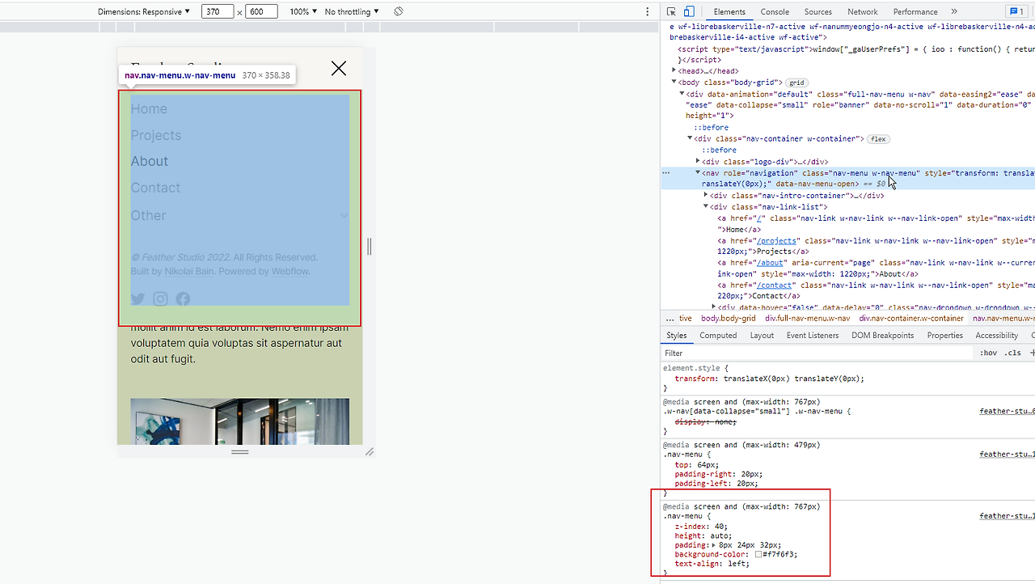Click the div.full-nav-menu.w-nav breadcrumb
This screenshot has height=584, width=1035.
(807, 319)
